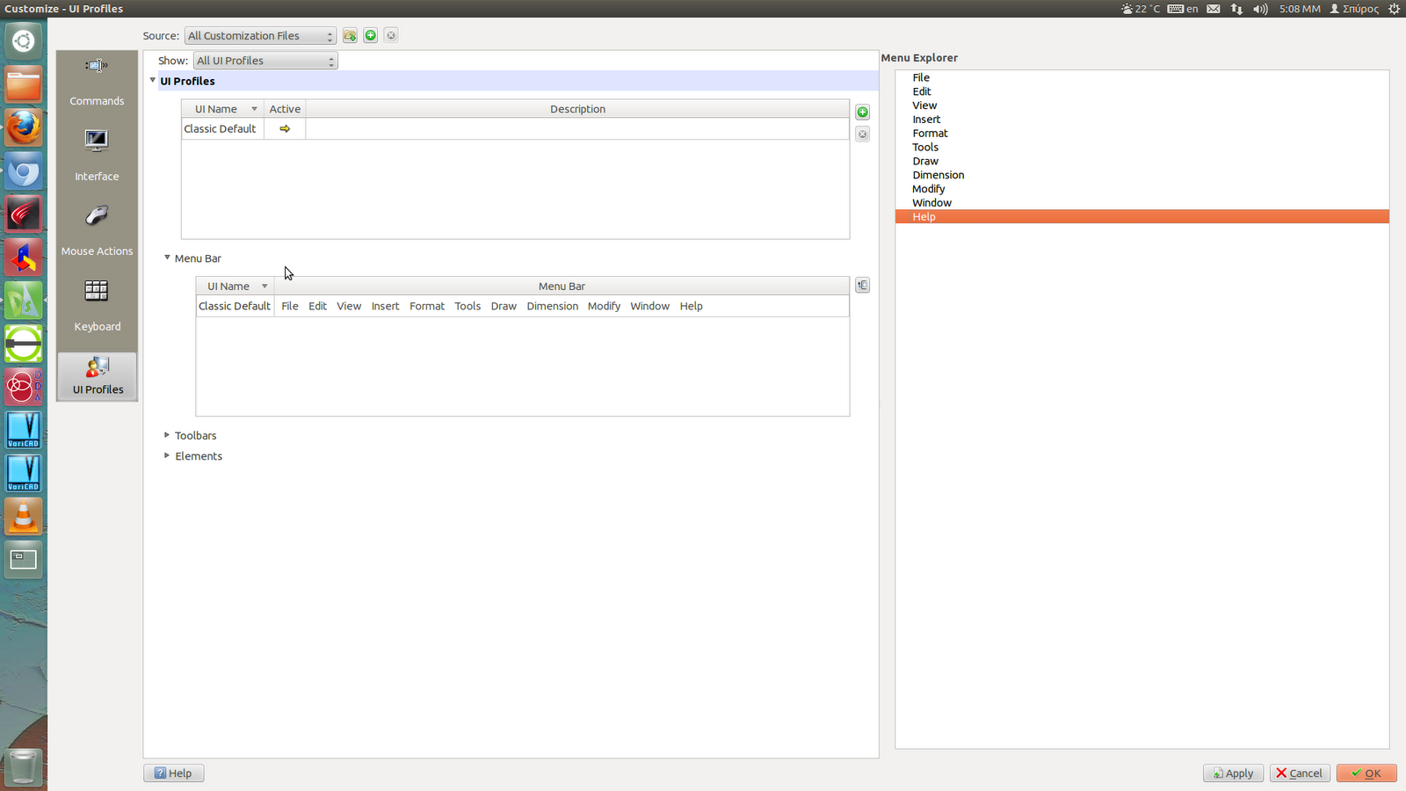This screenshot has width=1406, height=791.
Task: Open Files manager in the dock
Action: pyautogui.click(x=24, y=84)
